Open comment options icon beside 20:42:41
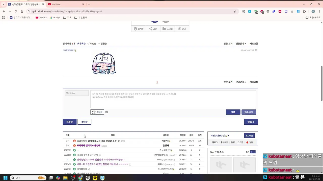Viewport: 323px width, 181px height. pos(256,50)
